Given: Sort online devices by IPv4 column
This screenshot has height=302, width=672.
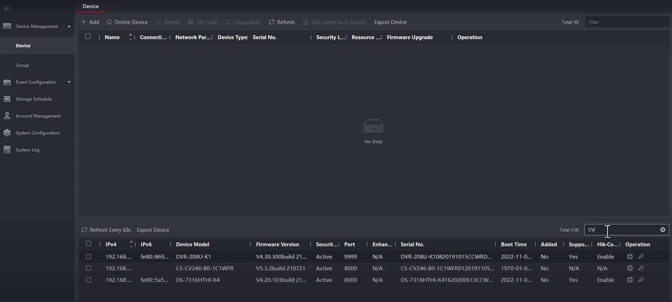Looking at the screenshot, I should pyautogui.click(x=131, y=244).
